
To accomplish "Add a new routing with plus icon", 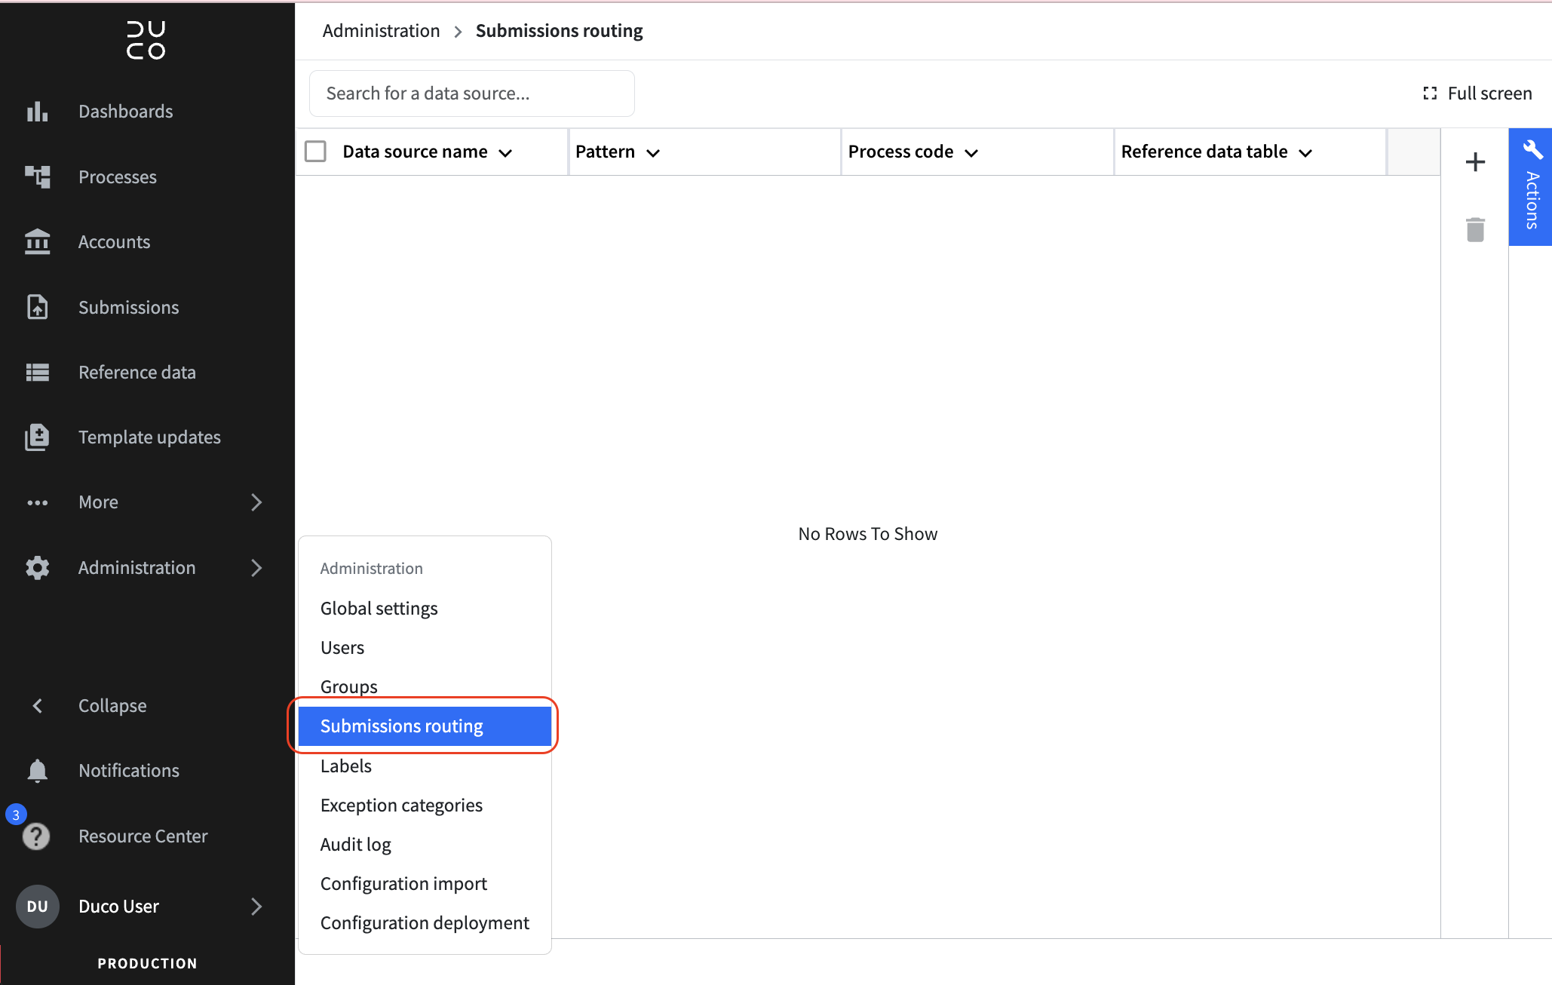I will point(1475,162).
